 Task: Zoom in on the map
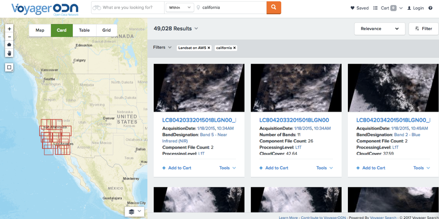[9, 29]
